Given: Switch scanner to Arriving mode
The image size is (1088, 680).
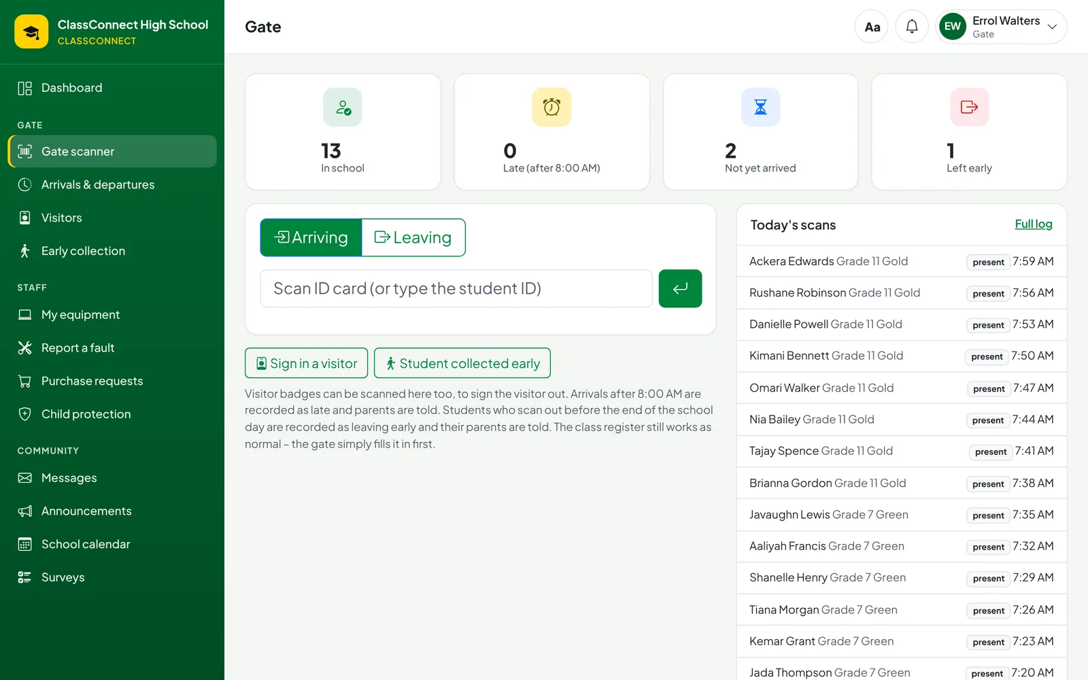Looking at the screenshot, I should pyautogui.click(x=311, y=237).
